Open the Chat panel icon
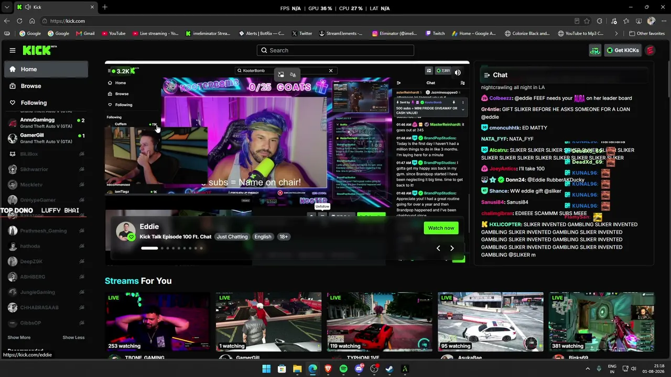This screenshot has height=377, width=671. 486,75
